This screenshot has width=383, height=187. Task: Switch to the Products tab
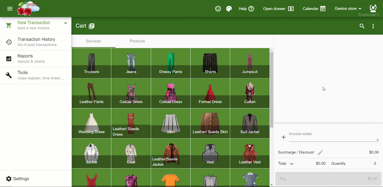(137, 41)
